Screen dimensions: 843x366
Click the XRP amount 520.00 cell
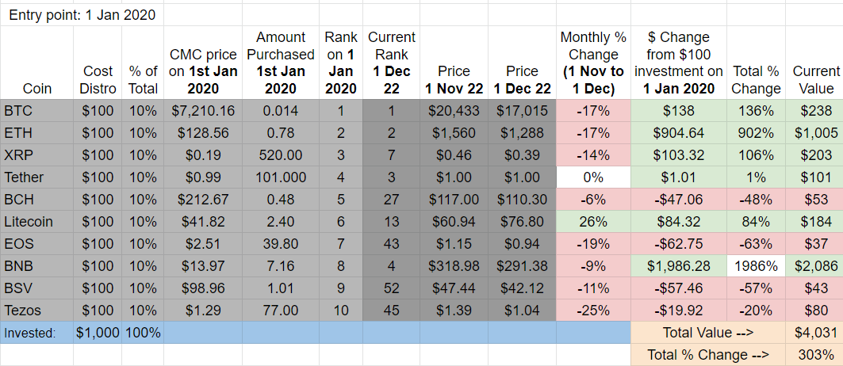pyautogui.click(x=280, y=154)
